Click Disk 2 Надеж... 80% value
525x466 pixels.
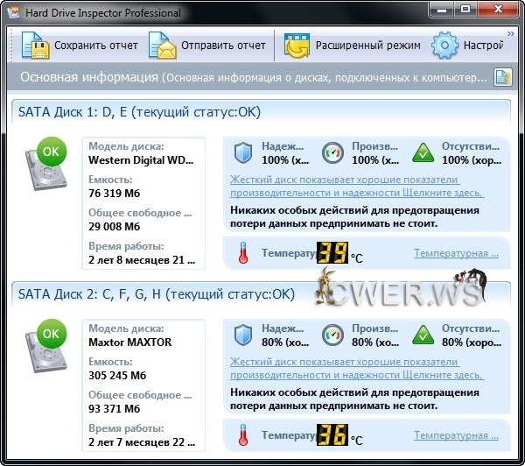coord(285,342)
